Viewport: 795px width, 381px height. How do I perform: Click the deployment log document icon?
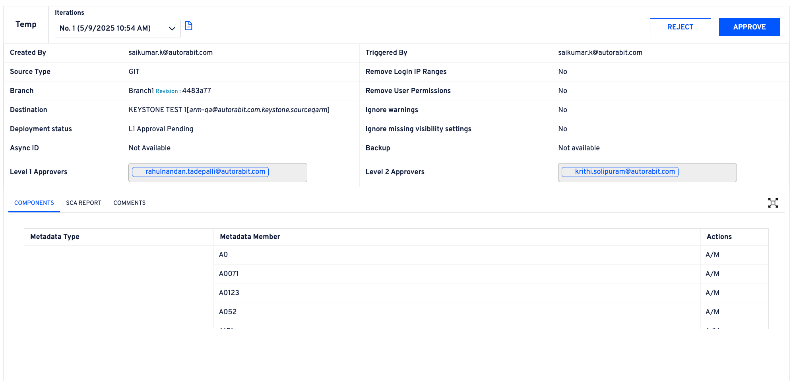point(188,26)
